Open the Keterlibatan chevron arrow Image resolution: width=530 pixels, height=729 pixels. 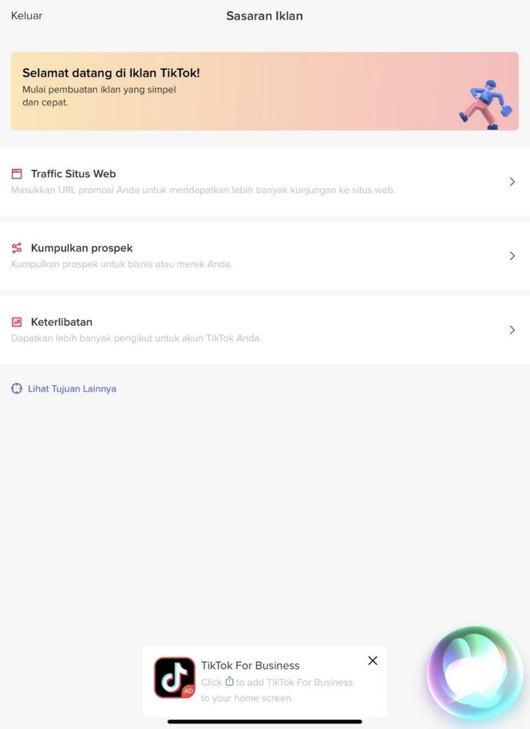click(x=512, y=330)
